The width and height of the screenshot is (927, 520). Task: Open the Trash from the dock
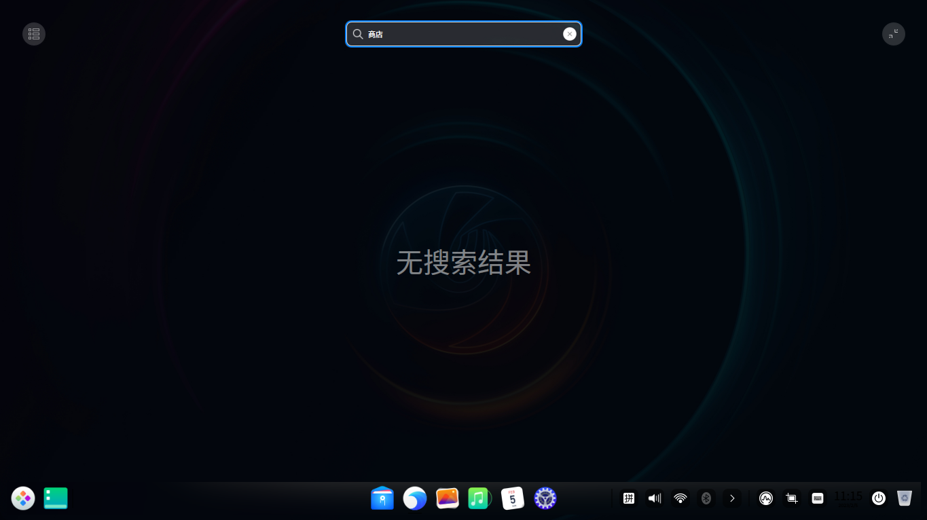pyautogui.click(x=905, y=498)
